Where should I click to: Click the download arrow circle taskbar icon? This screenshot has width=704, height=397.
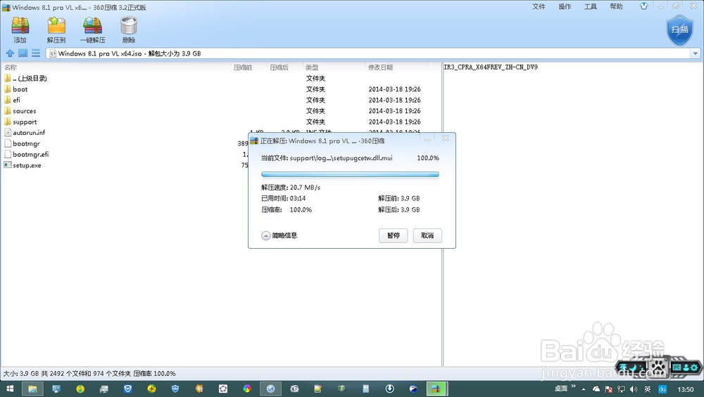[389, 389]
